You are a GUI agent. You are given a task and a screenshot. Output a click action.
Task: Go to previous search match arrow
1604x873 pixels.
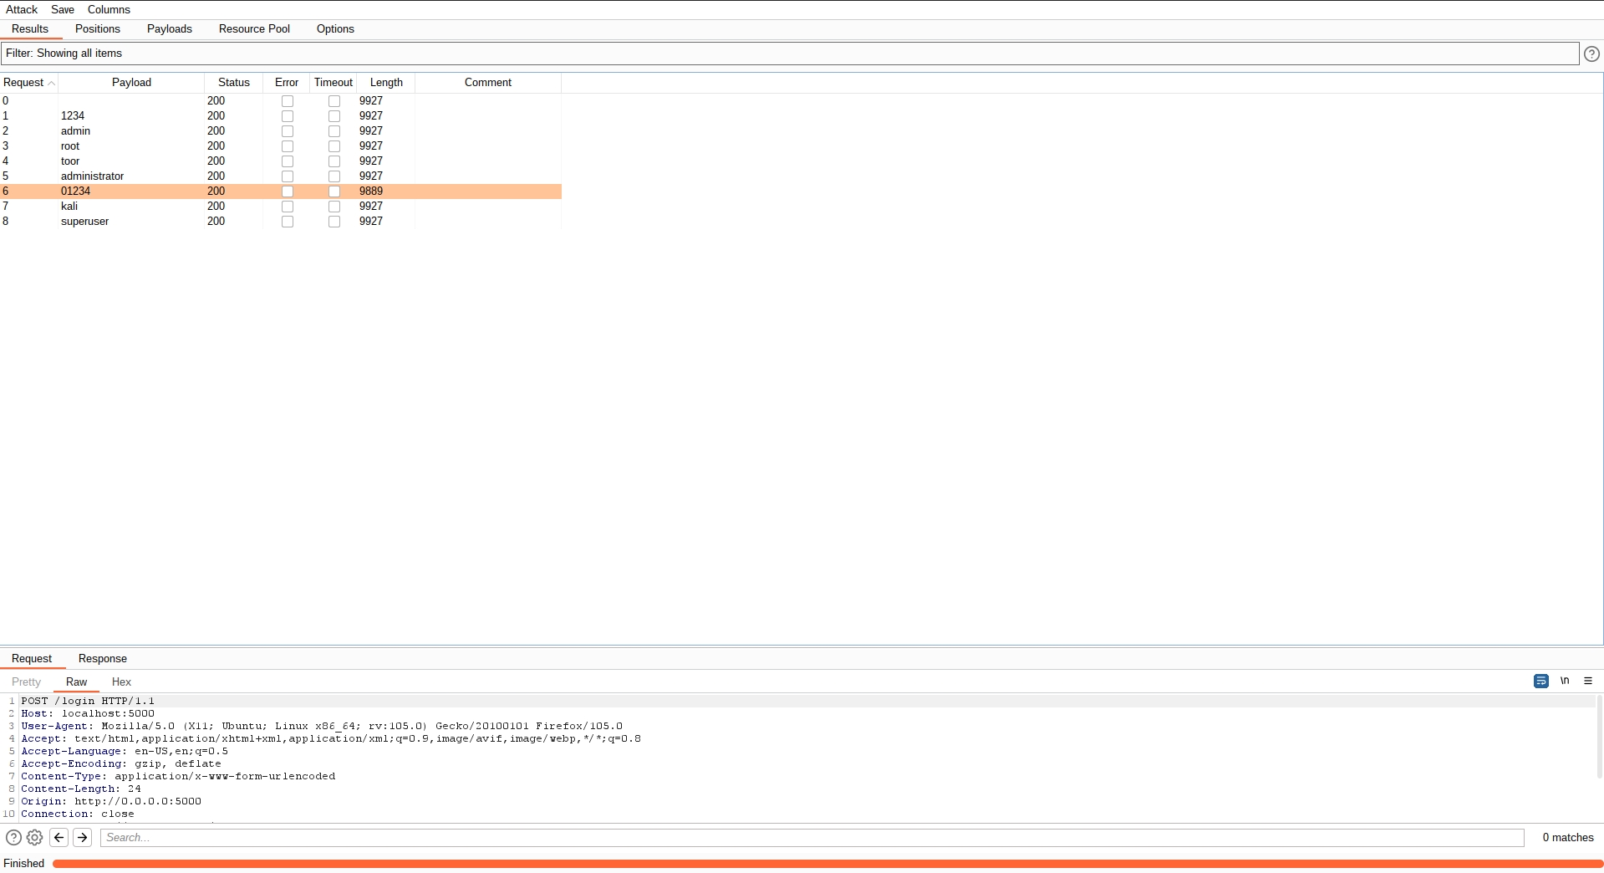click(59, 837)
